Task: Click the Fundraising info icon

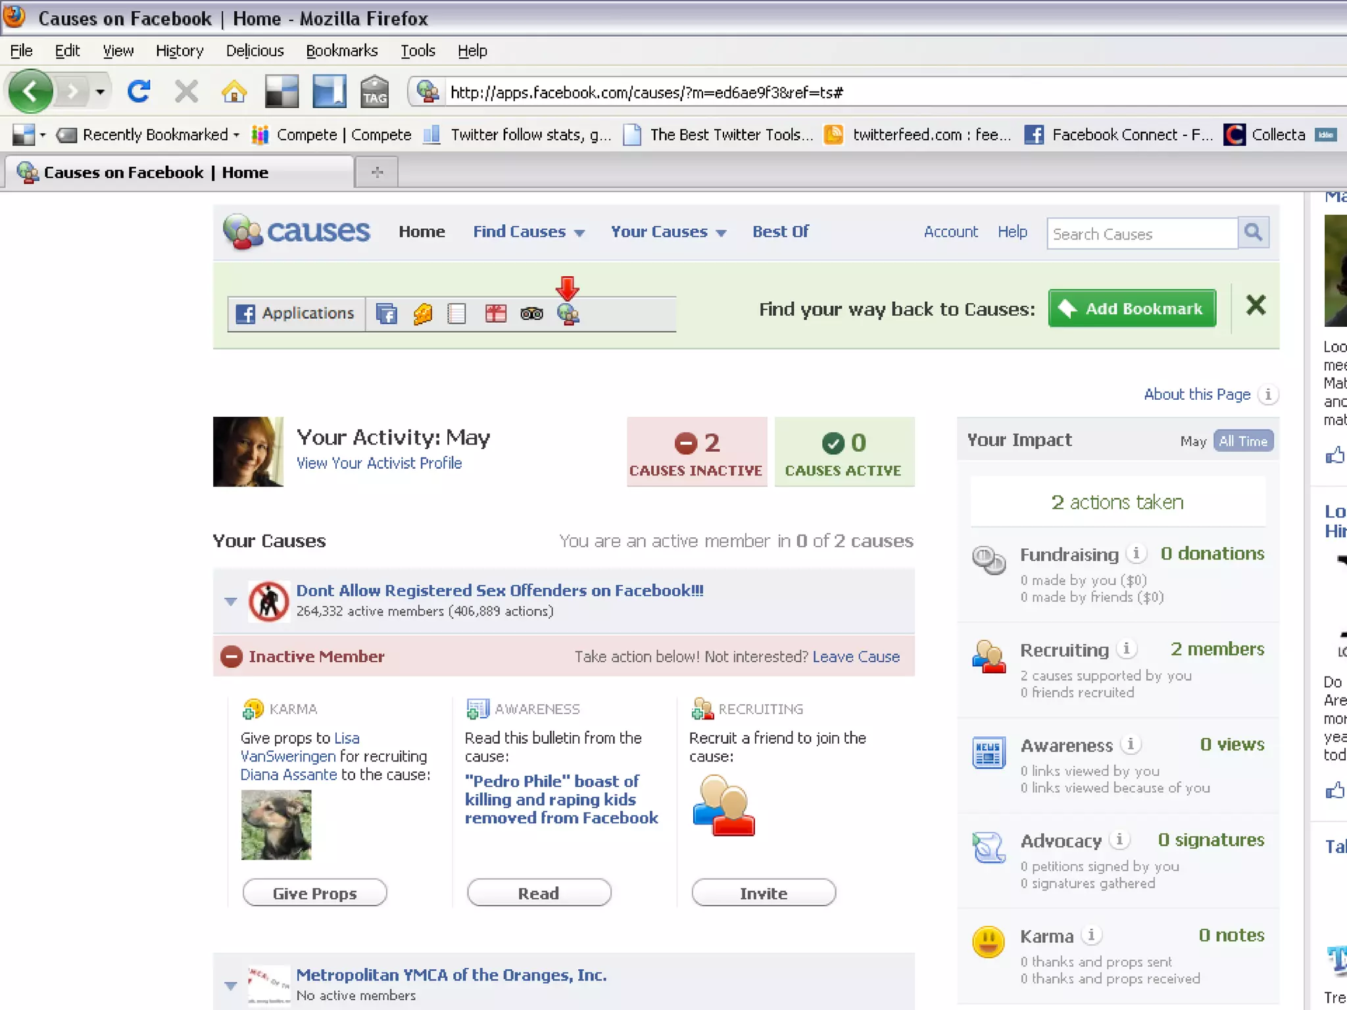Action: (1136, 554)
